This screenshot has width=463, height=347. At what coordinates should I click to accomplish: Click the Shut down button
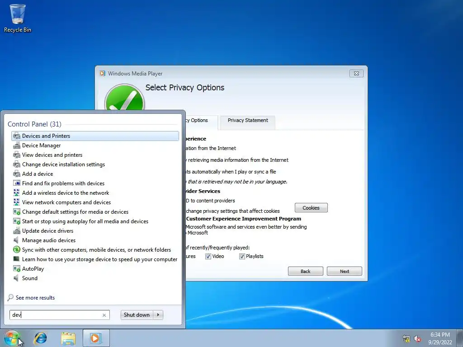(137, 315)
